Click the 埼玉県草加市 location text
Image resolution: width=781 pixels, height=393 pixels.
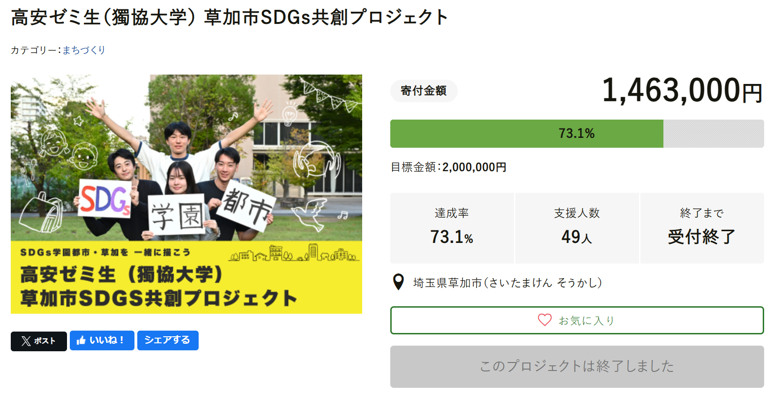(507, 283)
